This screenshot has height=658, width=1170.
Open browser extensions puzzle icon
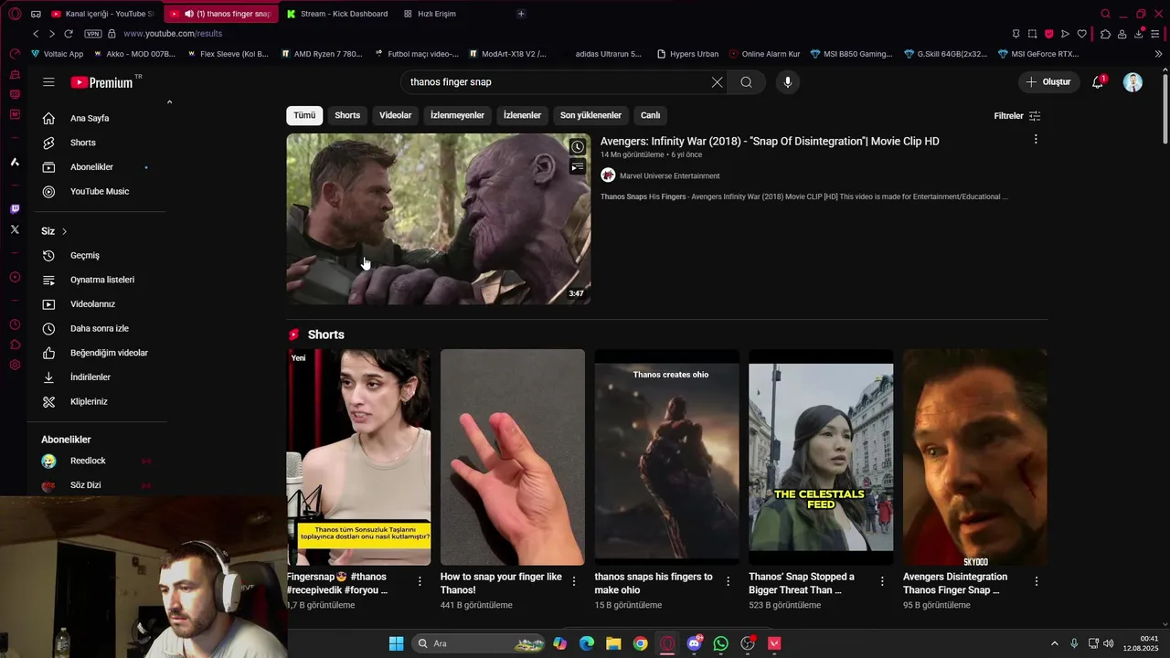pyautogui.click(x=1105, y=34)
